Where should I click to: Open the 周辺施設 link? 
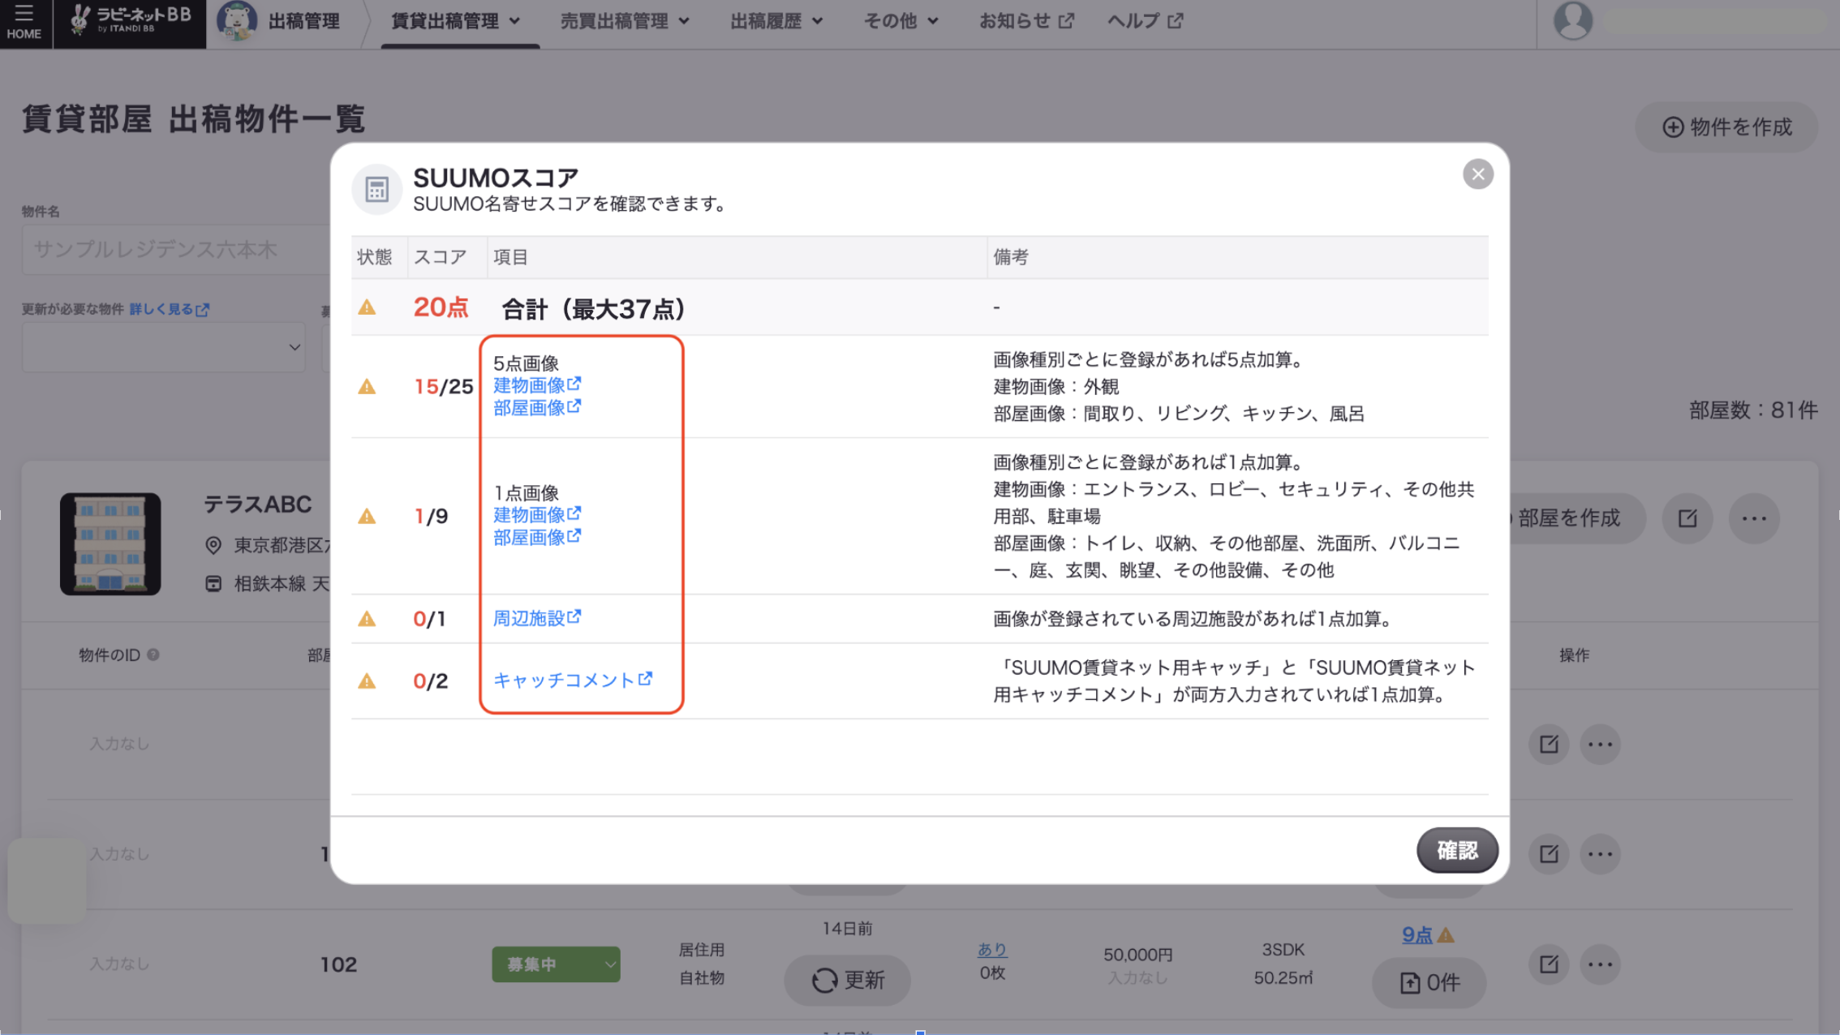[537, 618]
